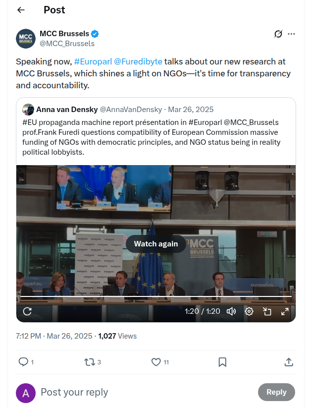Viewport: 311px width, 409px height.
Task: Click the Post your reply input field
Action: (74, 392)
